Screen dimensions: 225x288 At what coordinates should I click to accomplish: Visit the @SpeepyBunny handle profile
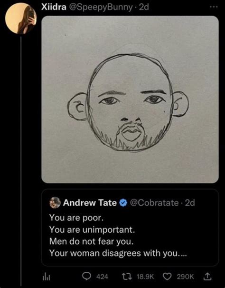[x=100, y=7]
